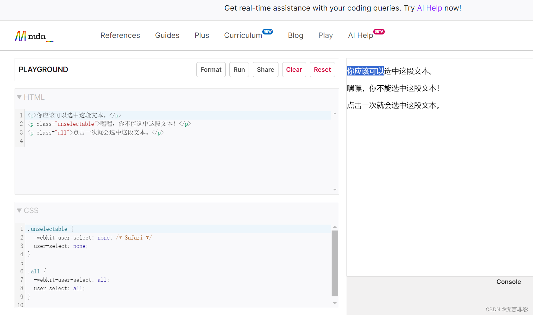
Task: Open the Curriculum page
Action: point(243,35)
